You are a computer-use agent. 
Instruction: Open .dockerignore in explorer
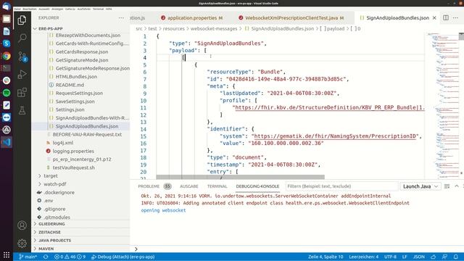(59, 192)
